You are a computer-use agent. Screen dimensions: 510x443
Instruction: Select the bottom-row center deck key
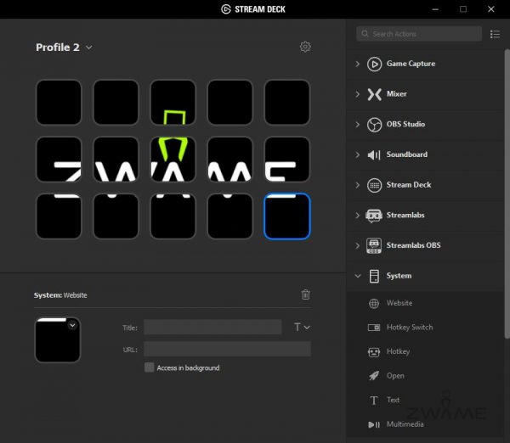[173, 216]
